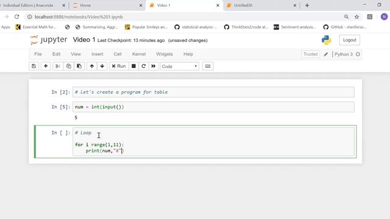Insert a cell below with plus icon
This screenshot has height=219, width=390.
[x=46, y=66]
